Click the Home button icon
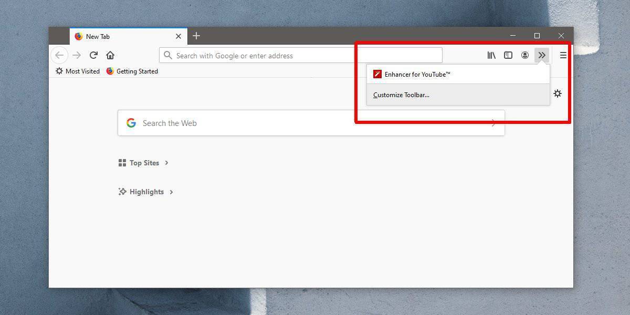The image size is (630, 315). pyautogui.click(x=110, y=55)
